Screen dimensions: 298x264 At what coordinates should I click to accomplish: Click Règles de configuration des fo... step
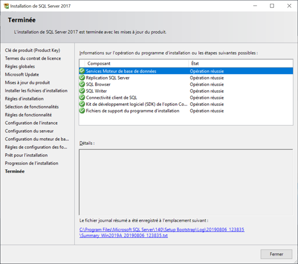point(36,147)
